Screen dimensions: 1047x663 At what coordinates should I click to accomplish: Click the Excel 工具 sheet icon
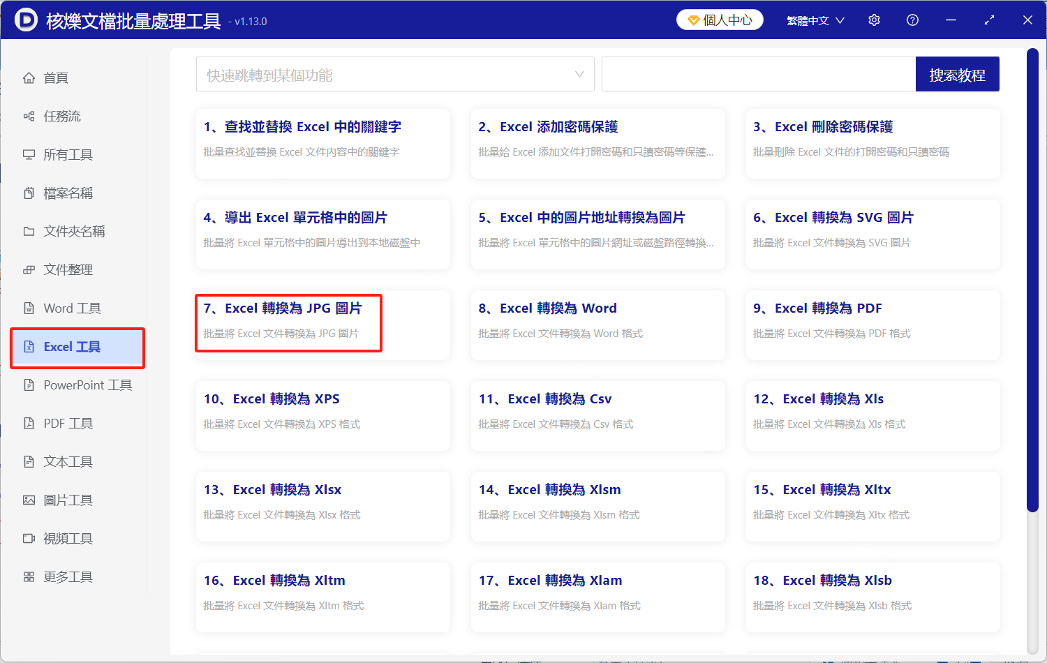click(29, 347)
